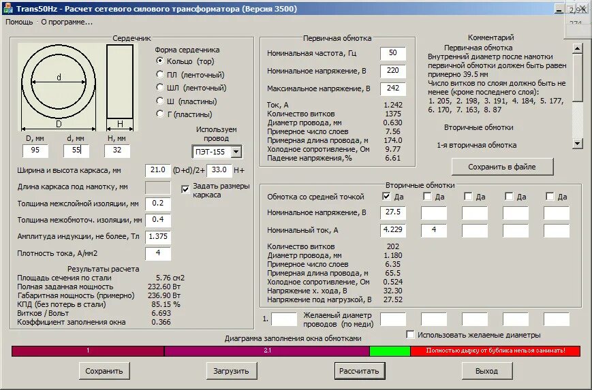Click the КПД value 85.15 %
This screenshot has height=390, width=592.
[166, 304]
